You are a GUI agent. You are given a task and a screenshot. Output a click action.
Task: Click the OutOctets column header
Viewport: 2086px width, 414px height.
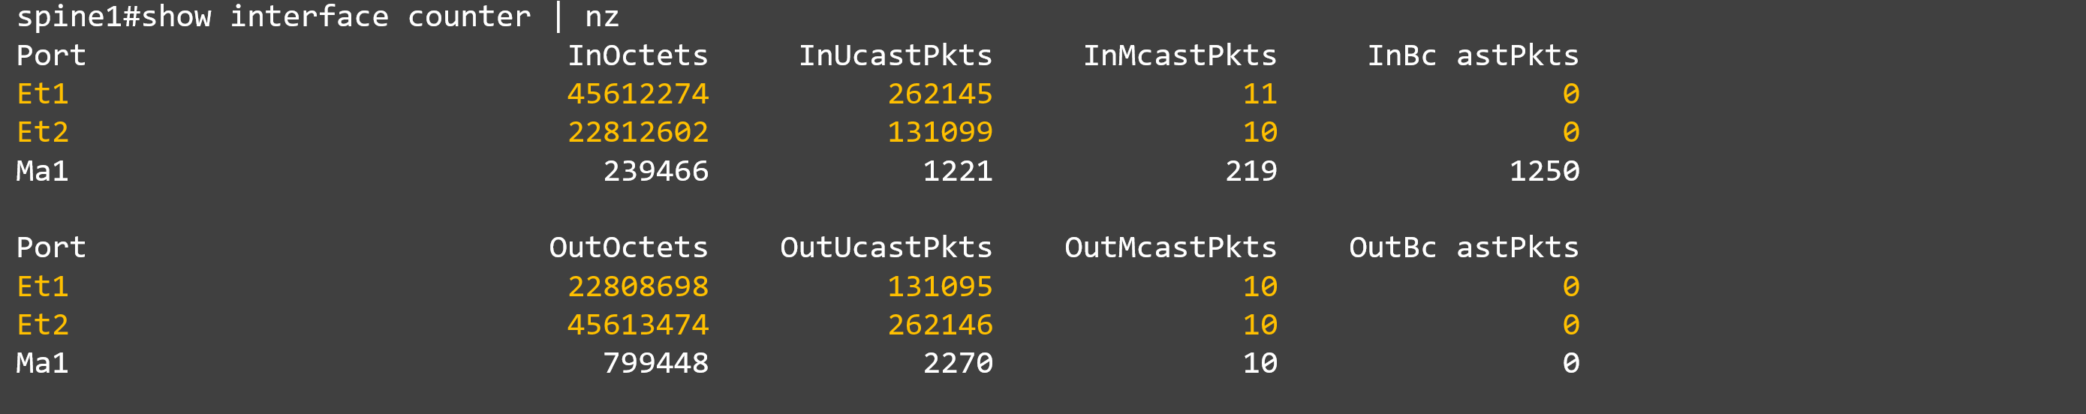pos(628,247)
